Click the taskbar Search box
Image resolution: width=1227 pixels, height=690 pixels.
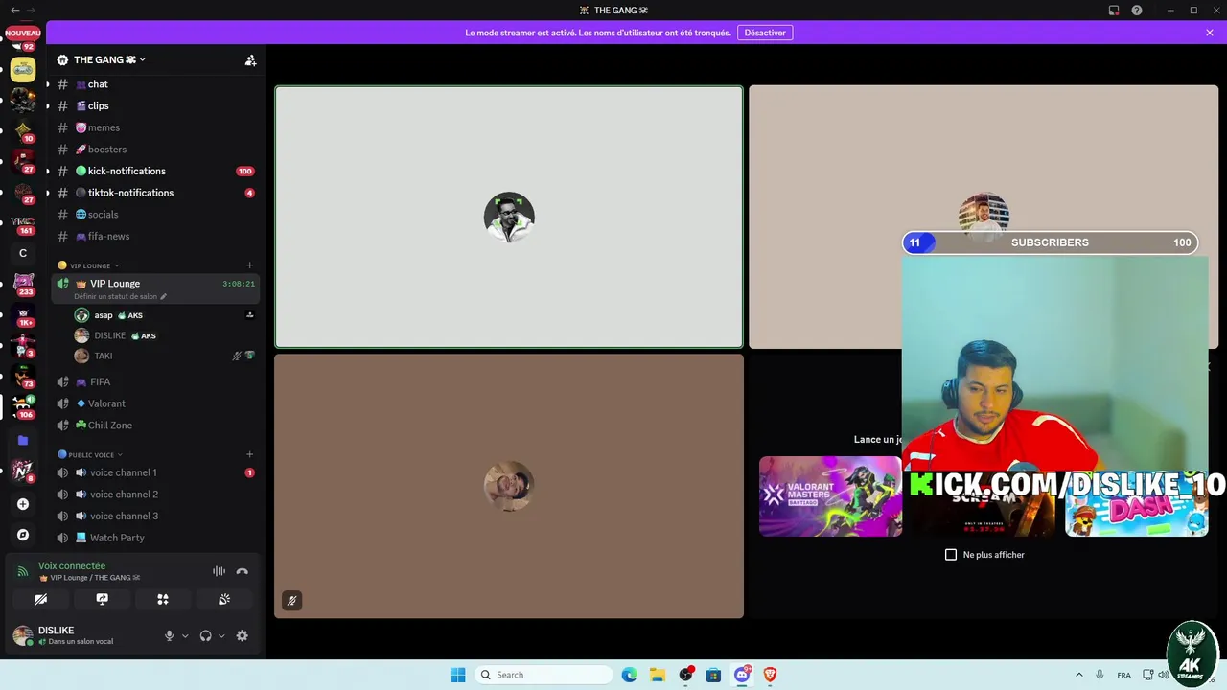coord(544,675)
